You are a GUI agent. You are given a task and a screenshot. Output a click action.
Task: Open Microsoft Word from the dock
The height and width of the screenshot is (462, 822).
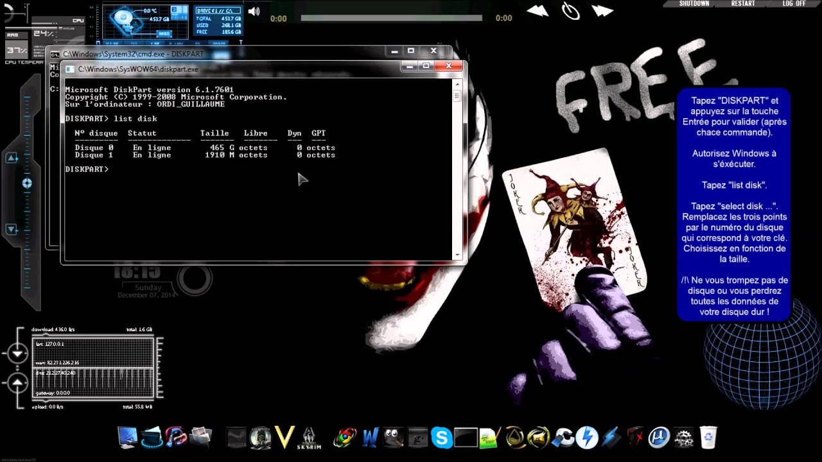(x=369, y=438)
